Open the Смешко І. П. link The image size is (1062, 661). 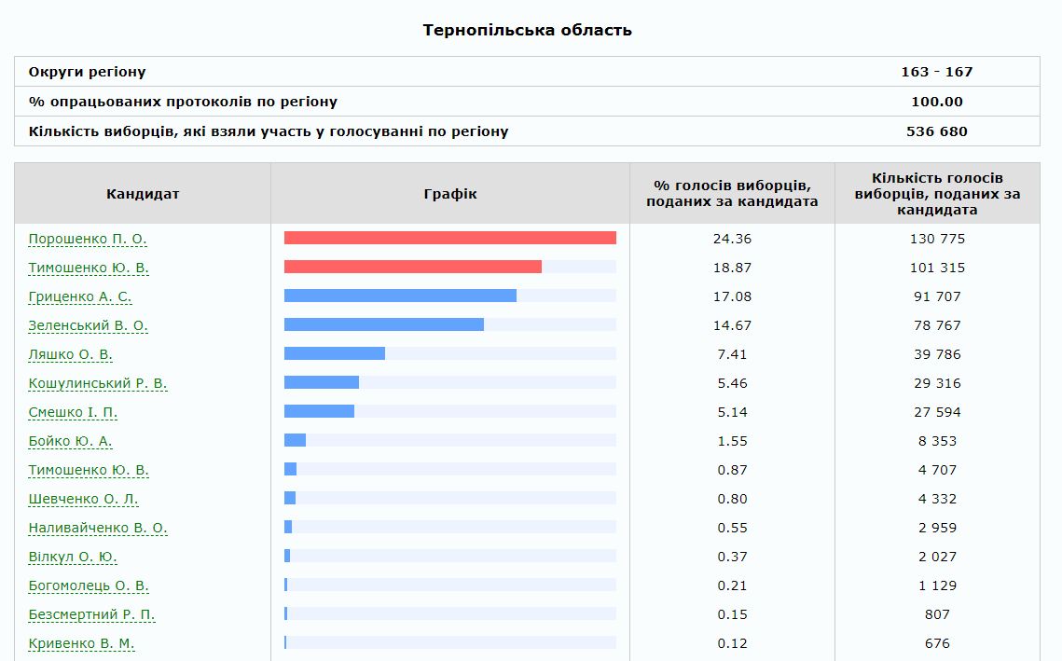pyautogui.click(x=73, y=412)
